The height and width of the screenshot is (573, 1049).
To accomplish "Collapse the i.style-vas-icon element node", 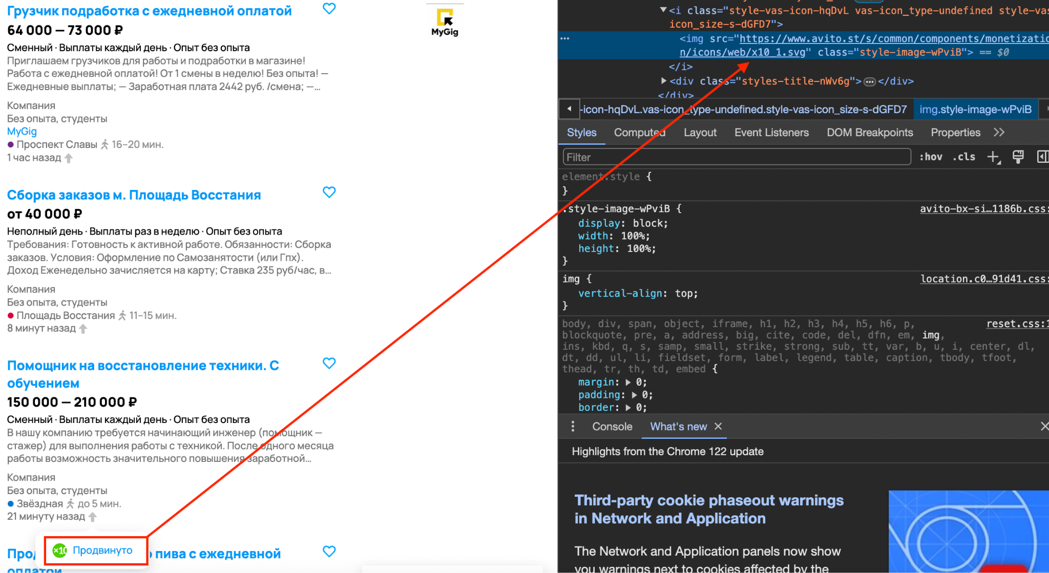I will point(663,10).
